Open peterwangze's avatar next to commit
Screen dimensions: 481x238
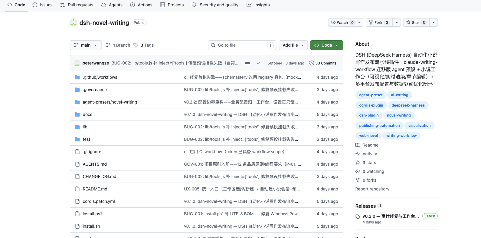(77, 63)
